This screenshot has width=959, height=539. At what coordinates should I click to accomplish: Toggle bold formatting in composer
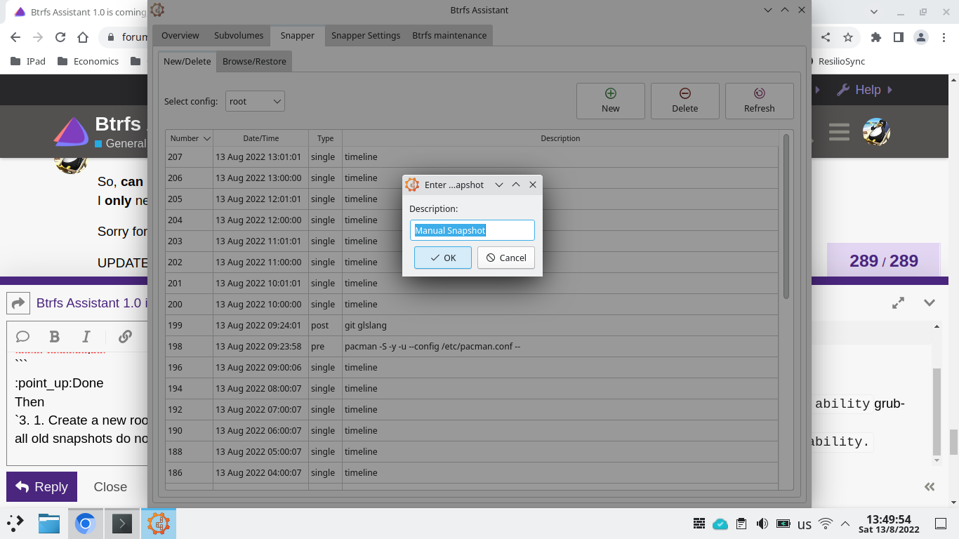point(55,336)
